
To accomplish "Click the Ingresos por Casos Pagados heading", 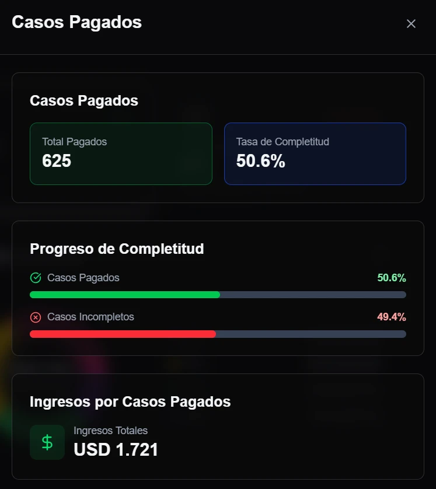I will coord(130,402).
